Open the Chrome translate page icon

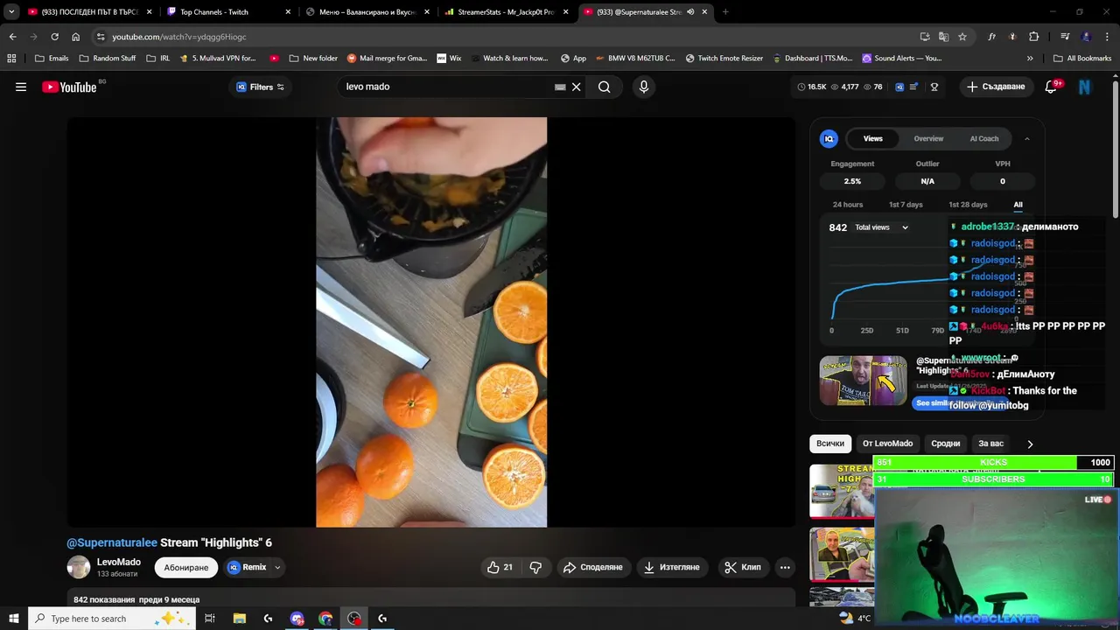[x=943, y=37]
